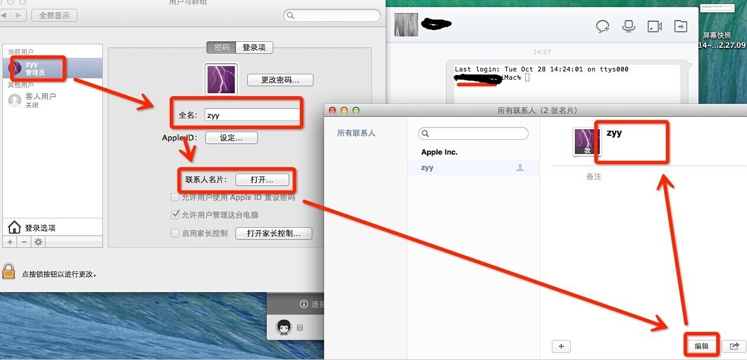
Task: Click the 编辑 button in Contacts
Action: click(701, 346)
